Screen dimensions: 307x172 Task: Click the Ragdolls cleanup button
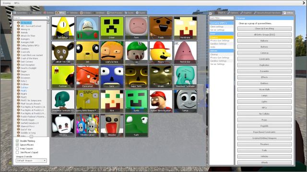[x=264, y=126]
